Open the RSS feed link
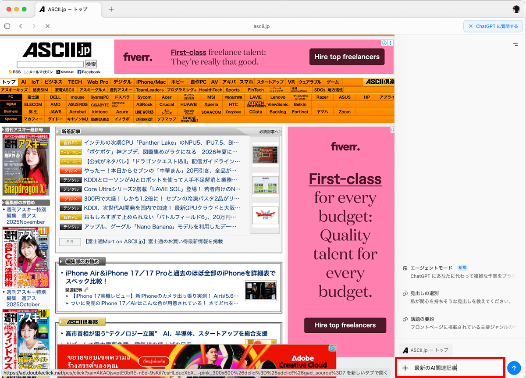The image size is (526, 378). 14,72
